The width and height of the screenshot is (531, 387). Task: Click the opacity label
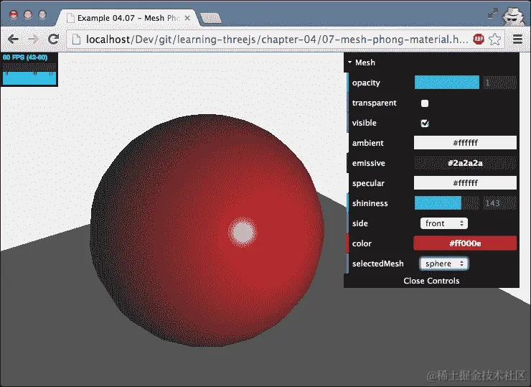366,83
